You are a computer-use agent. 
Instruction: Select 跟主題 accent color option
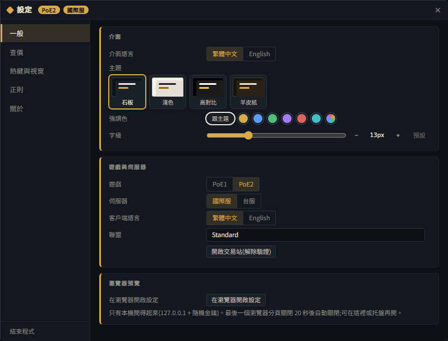point(220,119)
